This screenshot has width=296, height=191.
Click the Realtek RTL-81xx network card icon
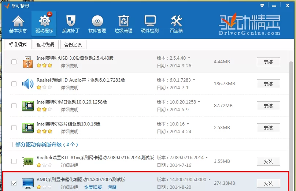[28, 161]
